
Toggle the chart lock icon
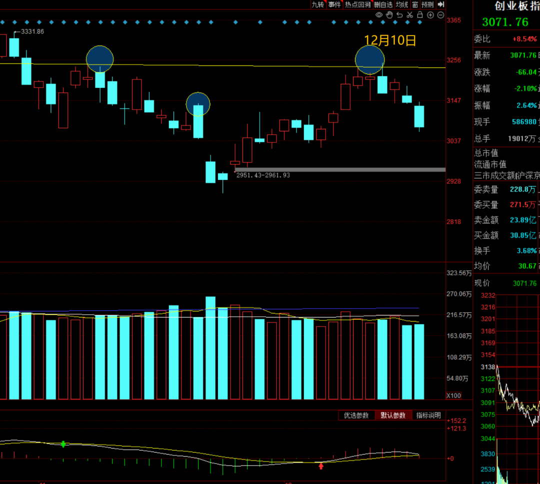pyautogui.click(x=420, y=15)
